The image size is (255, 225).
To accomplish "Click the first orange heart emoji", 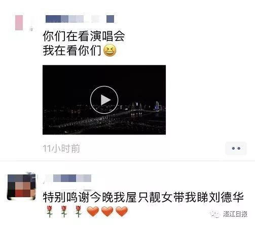I will 93,211.
